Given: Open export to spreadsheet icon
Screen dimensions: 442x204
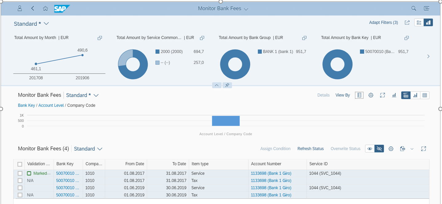Looking at the screenshot, I should point(403,148).
